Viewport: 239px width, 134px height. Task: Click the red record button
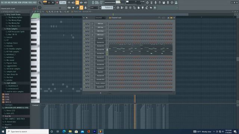point(57,3)
